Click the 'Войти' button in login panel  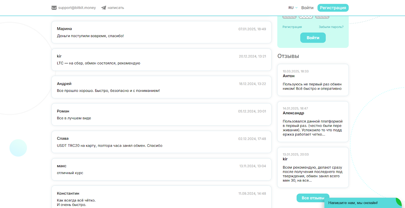pos(313,38)
